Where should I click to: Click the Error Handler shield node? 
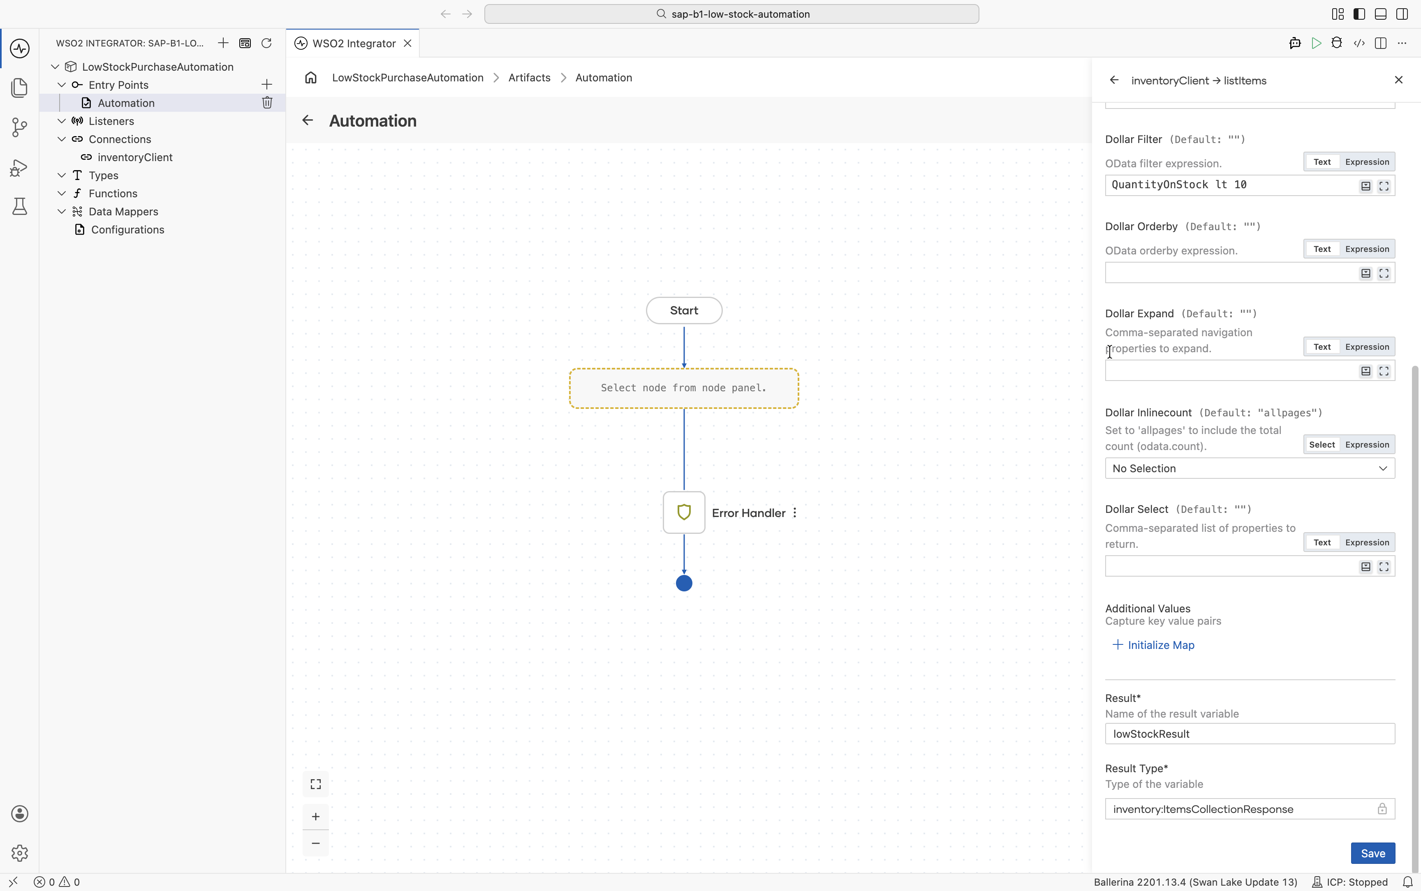[684, 512]
